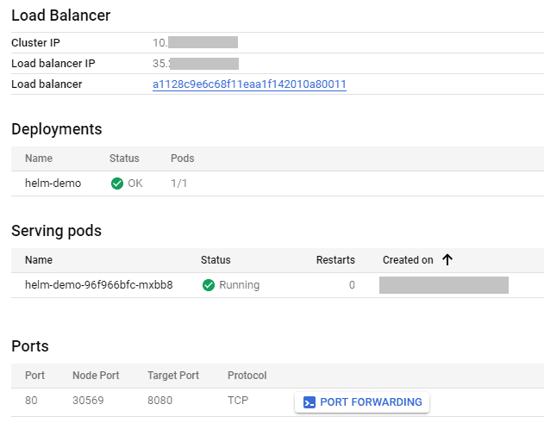Open the pod helm-demo-96f966bfc-mxbb8
This screenshot has height=423, width=544.
pos(98,285)
